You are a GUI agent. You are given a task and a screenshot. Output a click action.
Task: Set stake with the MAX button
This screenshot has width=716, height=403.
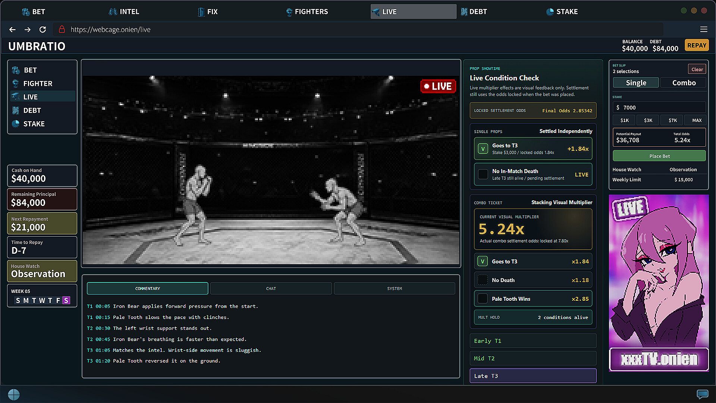click(696, 120)
